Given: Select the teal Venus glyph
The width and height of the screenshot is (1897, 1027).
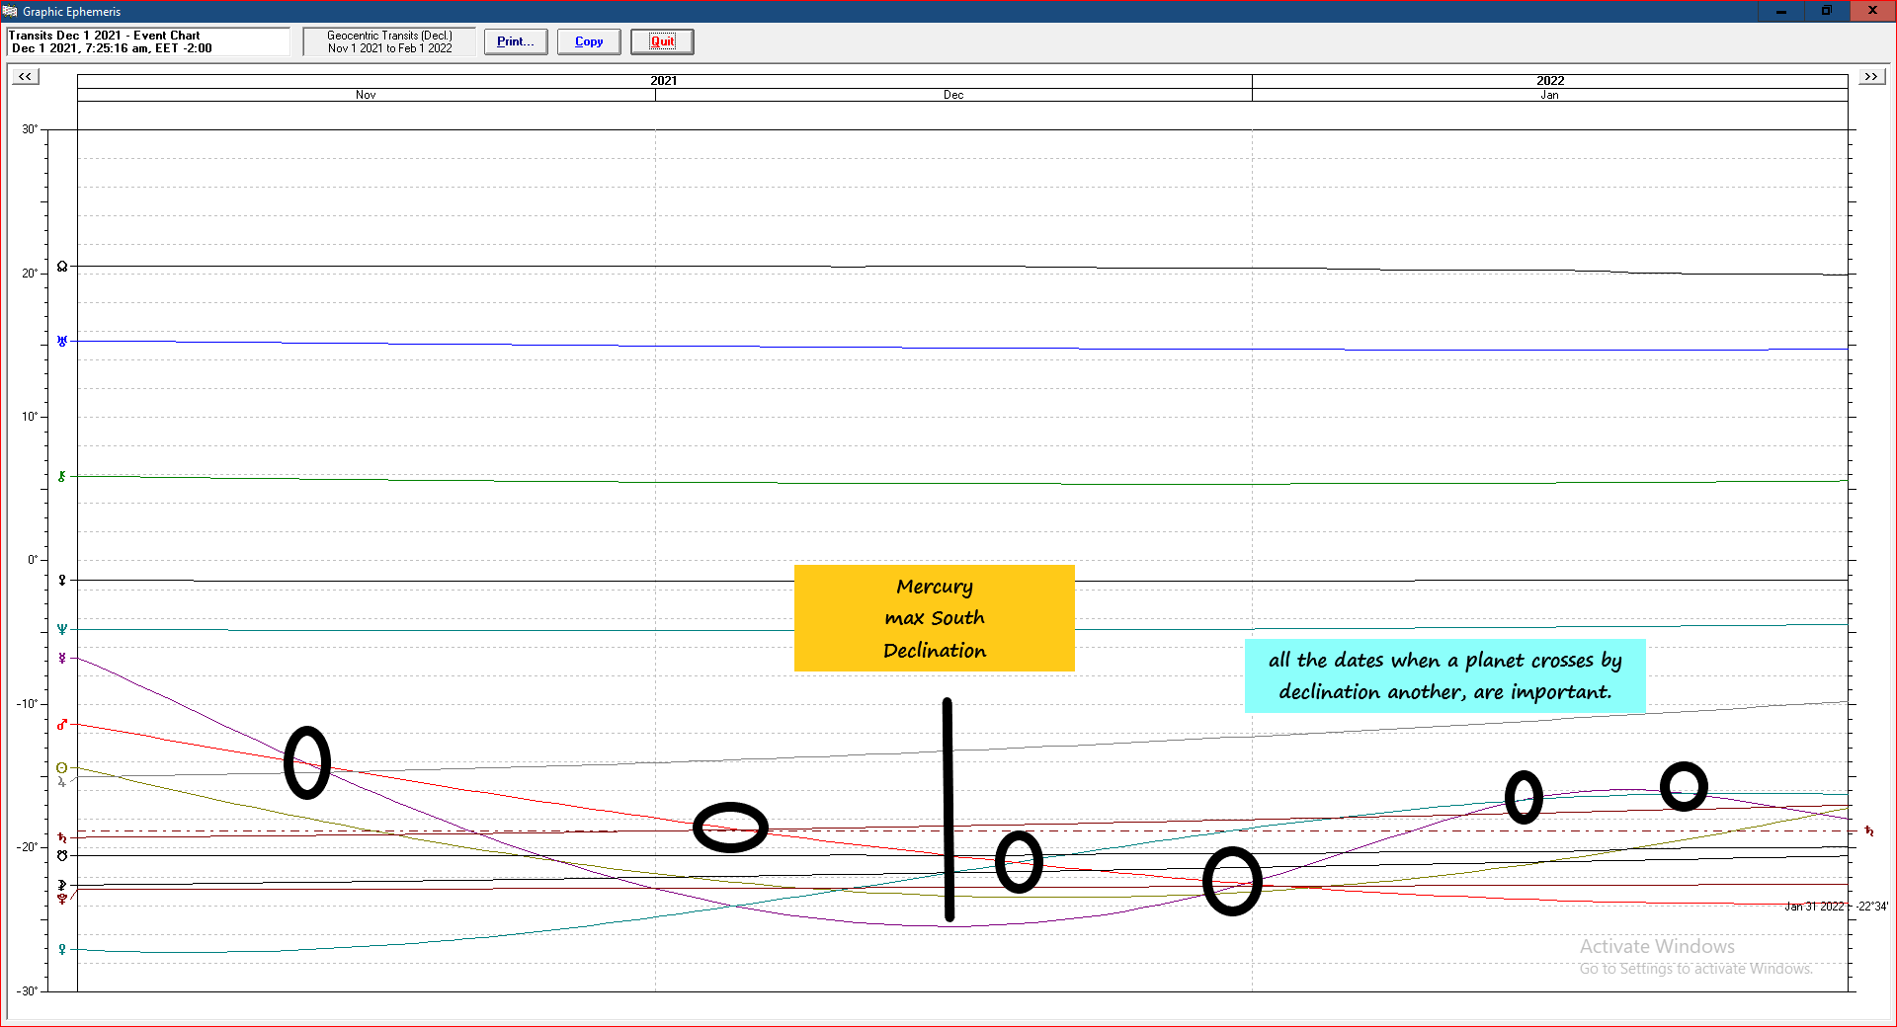Looking at the screenshot, I should pyautogui.click(x=62, y=949).
